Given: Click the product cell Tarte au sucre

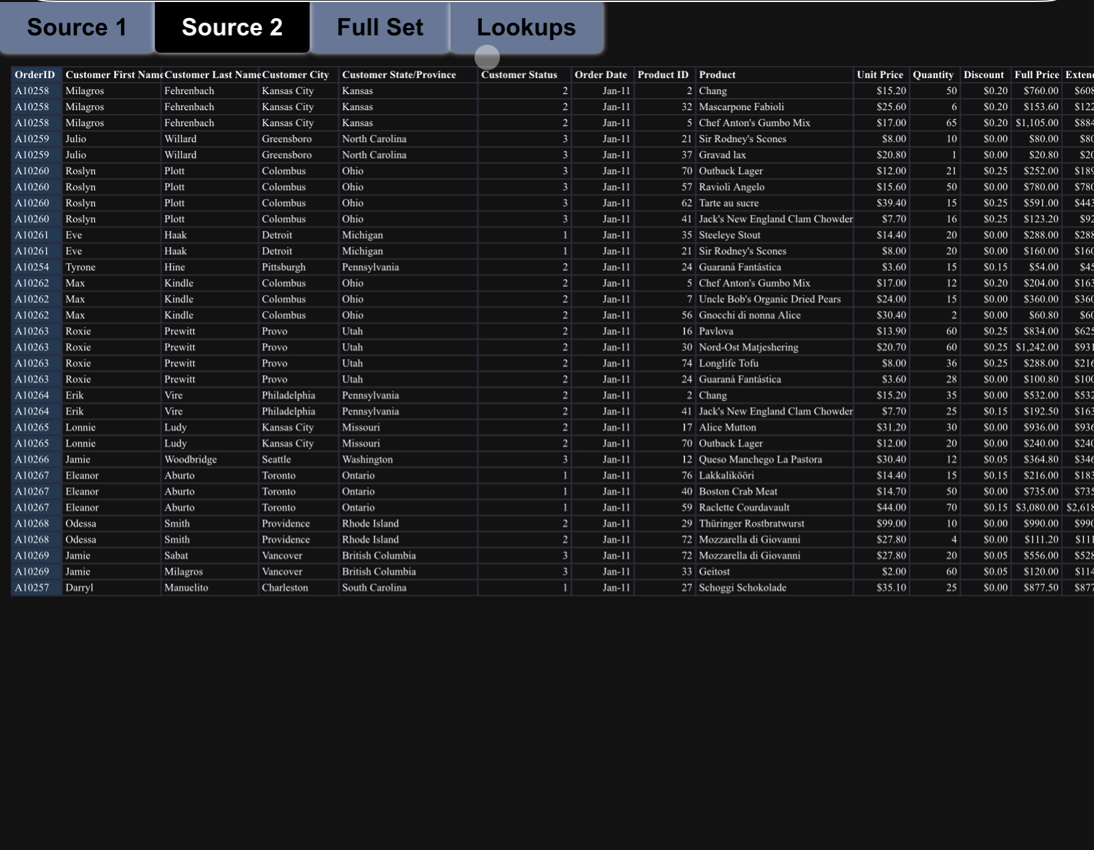Looking at the screenshot, I should (775, 203).
